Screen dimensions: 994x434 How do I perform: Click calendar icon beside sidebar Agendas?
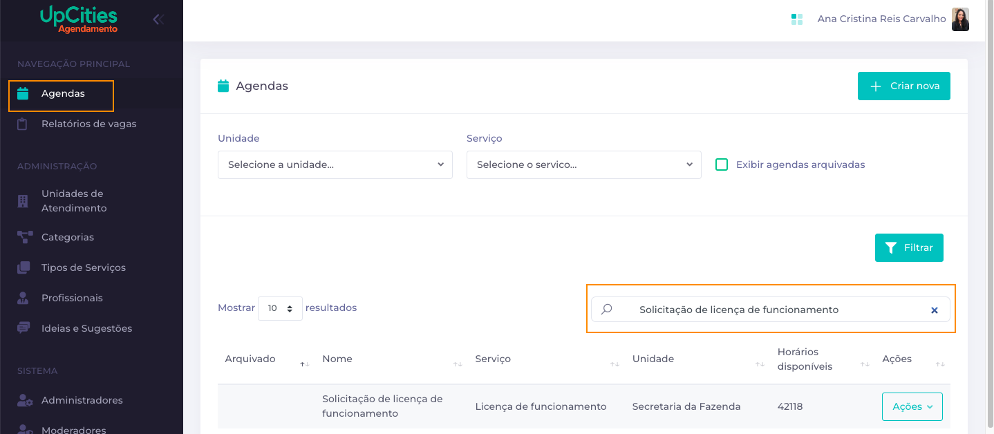(23, 94)
